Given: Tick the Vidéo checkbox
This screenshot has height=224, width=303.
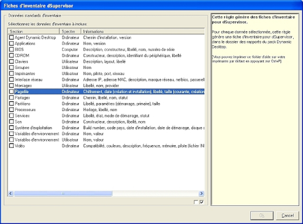Looking at the screenshot, I should (x=11, y=146).
